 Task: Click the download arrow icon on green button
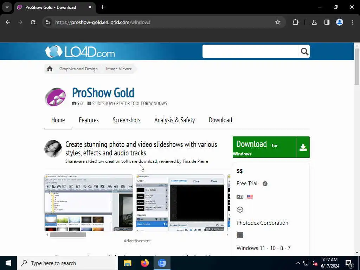click(303, 147)
